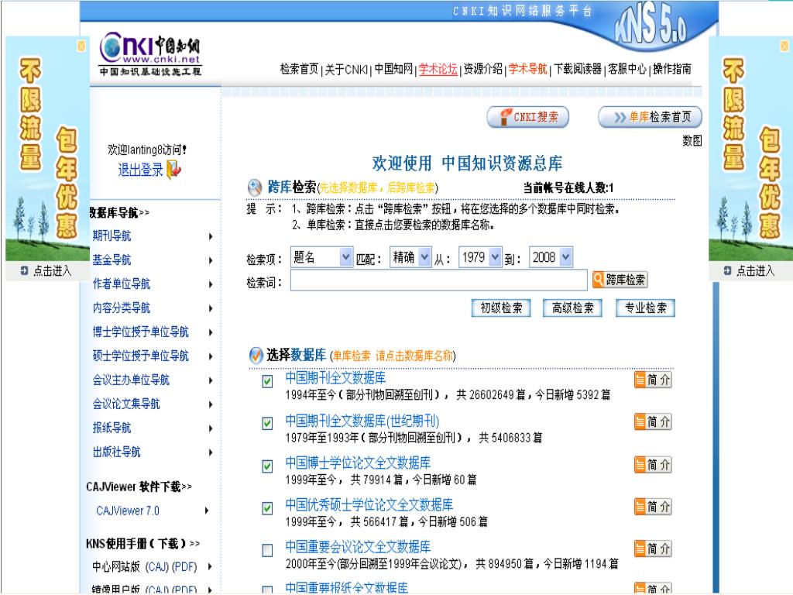793x595 pixels.
Task: Expand 会议主办单位导航 arrow
Action: tap(211, 380)
